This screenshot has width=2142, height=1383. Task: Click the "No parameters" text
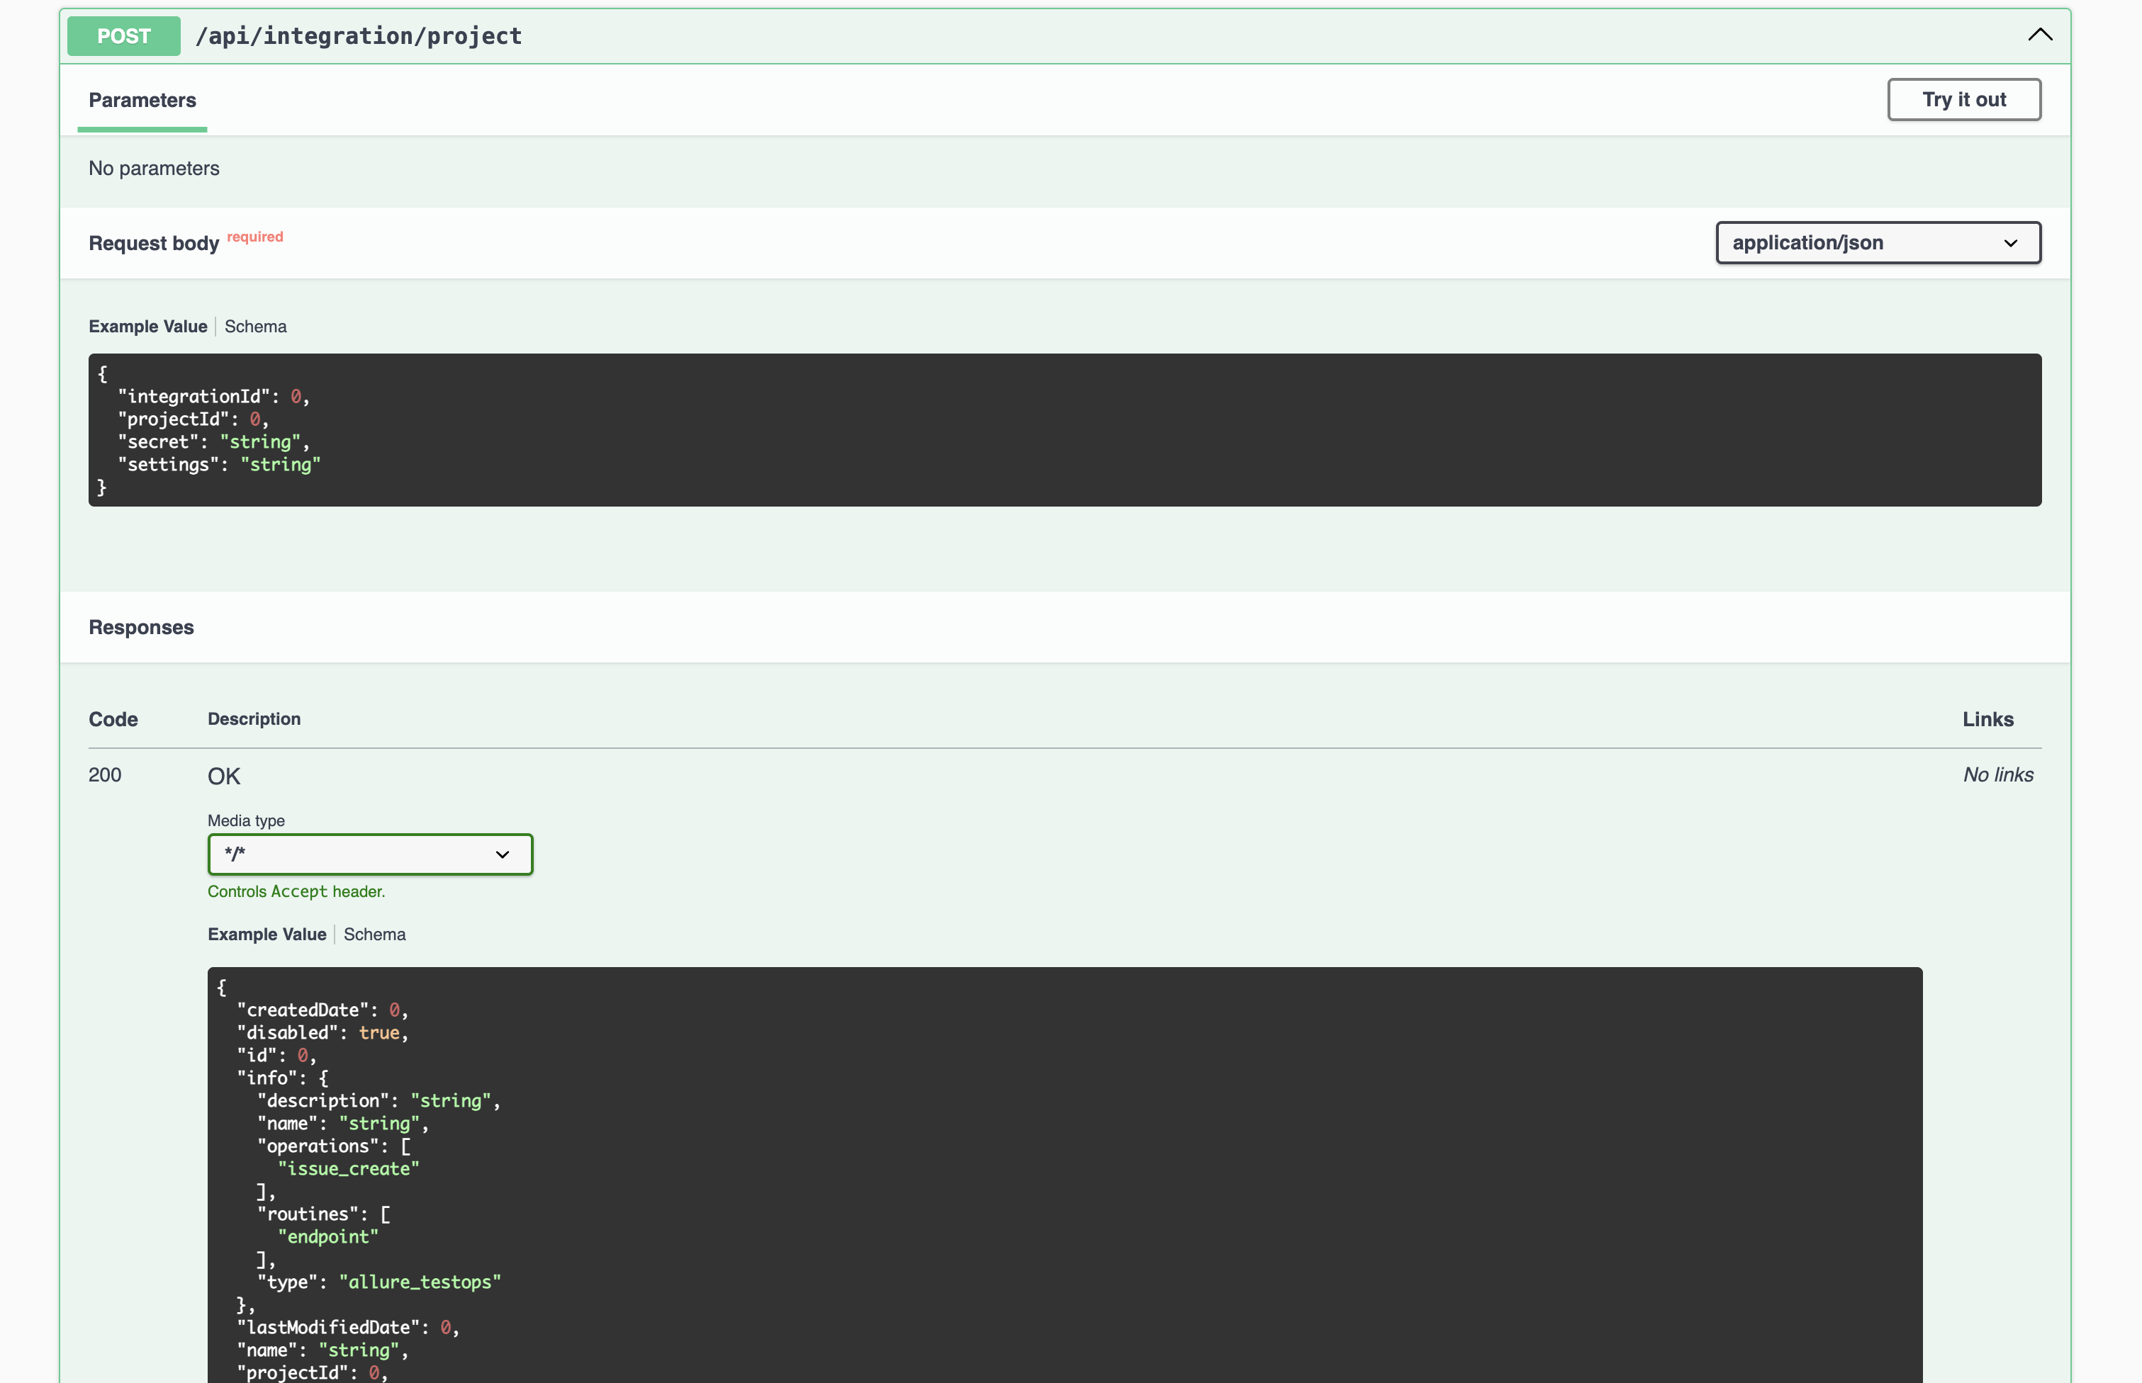(154, 169)
